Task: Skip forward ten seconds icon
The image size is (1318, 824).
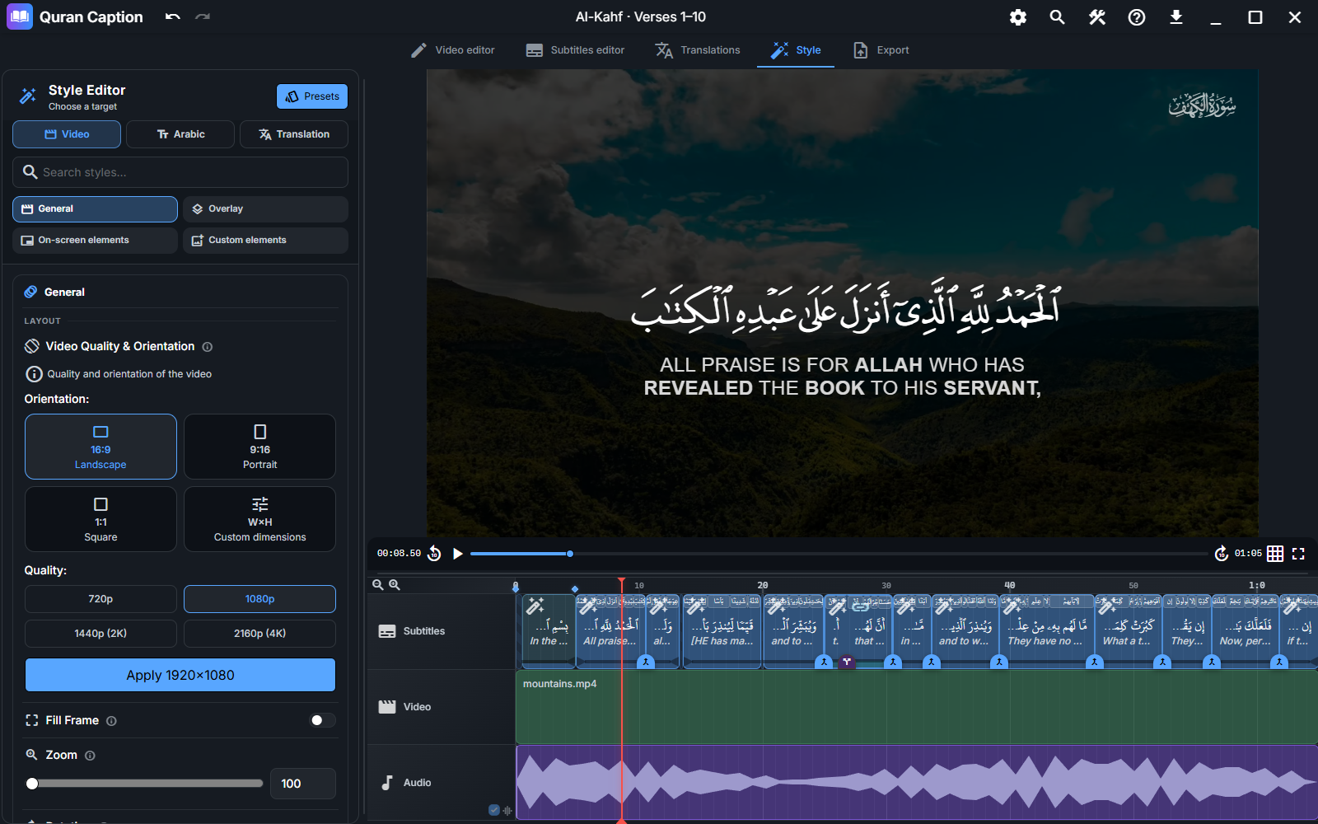Action: [1222, 554]
